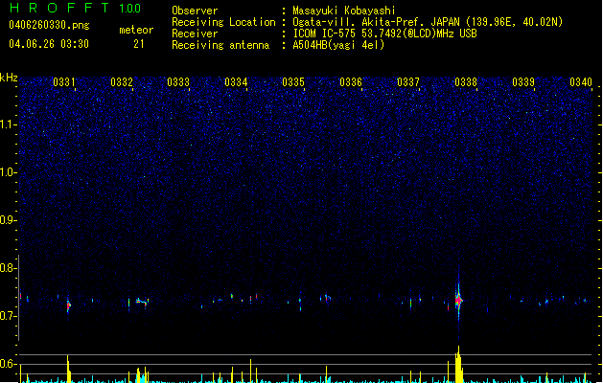Select the meteor count value 21
The image size is (603, 383).
click(139, 44)
